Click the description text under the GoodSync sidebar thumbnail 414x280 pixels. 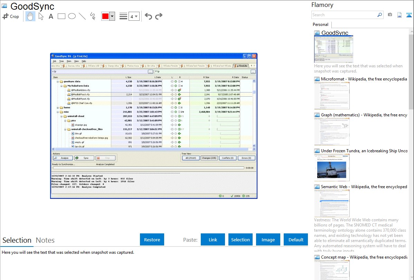click(x=358, y=69)
